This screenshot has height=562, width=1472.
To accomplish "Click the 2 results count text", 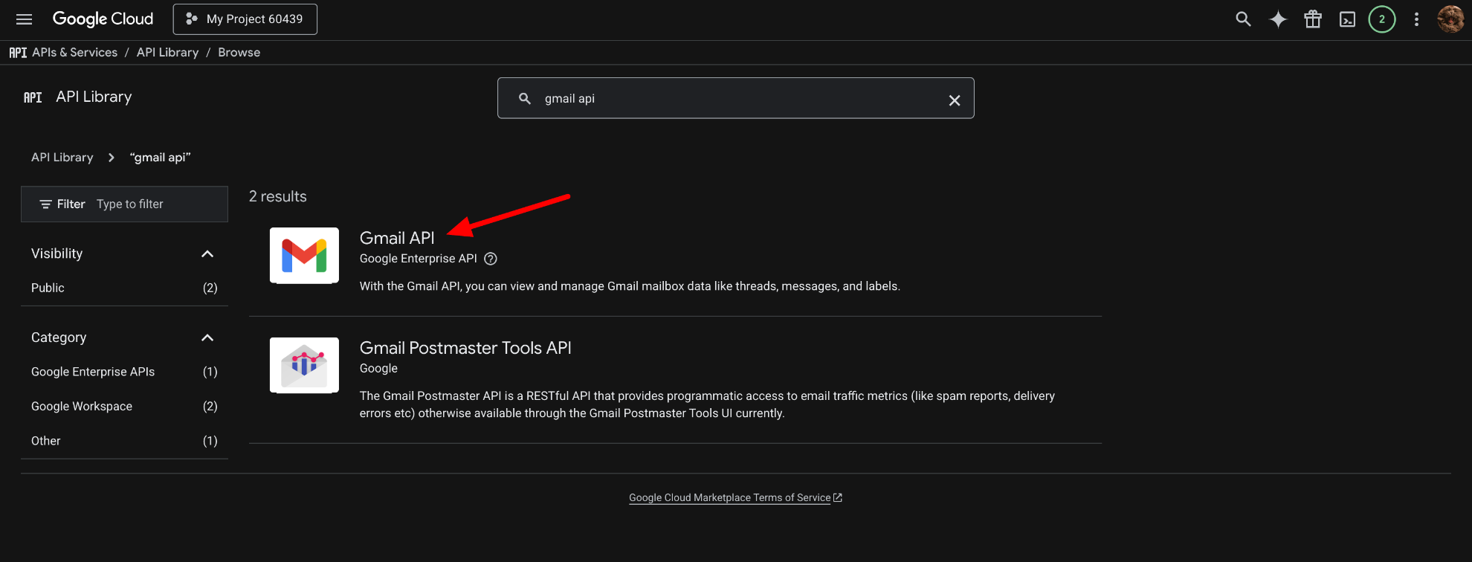I will (x=278, y=196).
